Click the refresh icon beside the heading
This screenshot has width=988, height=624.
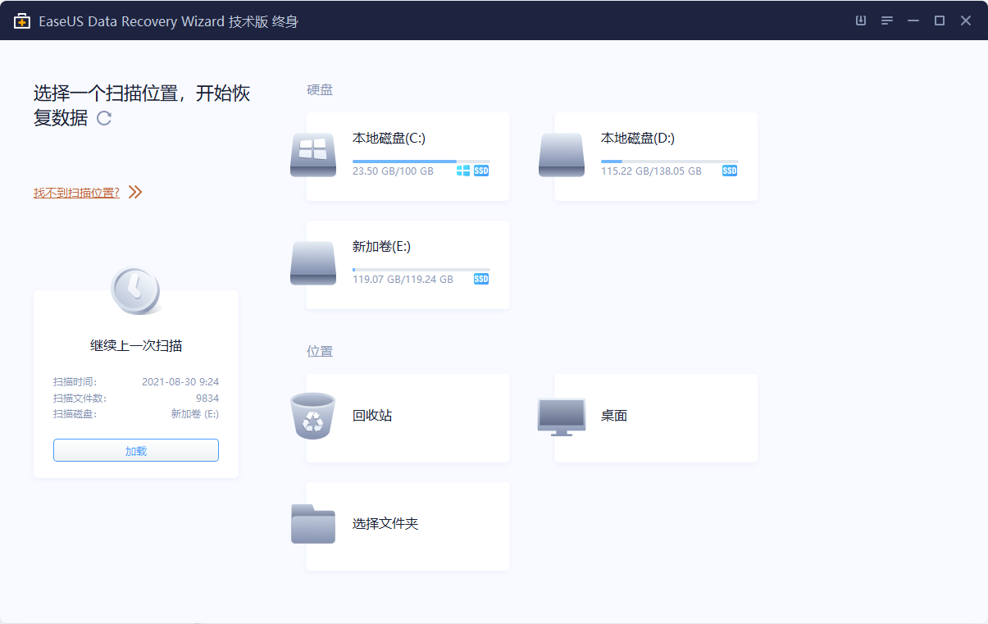(x=104, y=118)
